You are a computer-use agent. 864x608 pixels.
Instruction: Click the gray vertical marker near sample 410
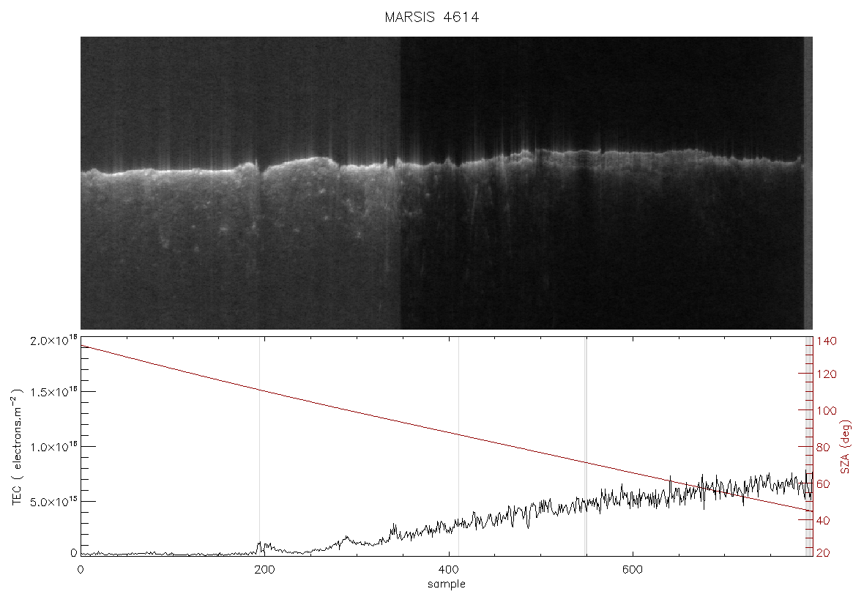[x=458, y=446]
